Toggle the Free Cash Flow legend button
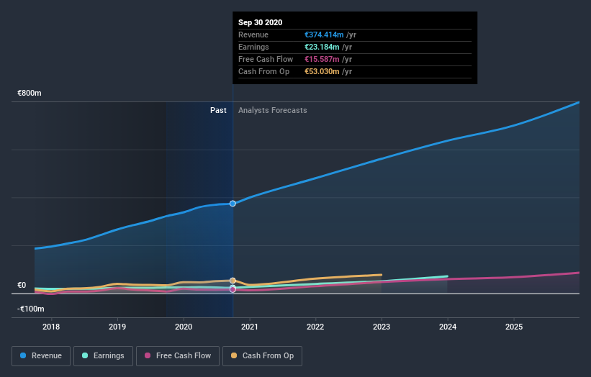The width and height of the screenshot is (591, 377). point(178,356)
